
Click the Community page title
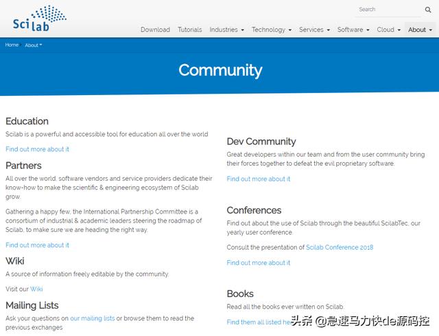(x=220, y=70)
